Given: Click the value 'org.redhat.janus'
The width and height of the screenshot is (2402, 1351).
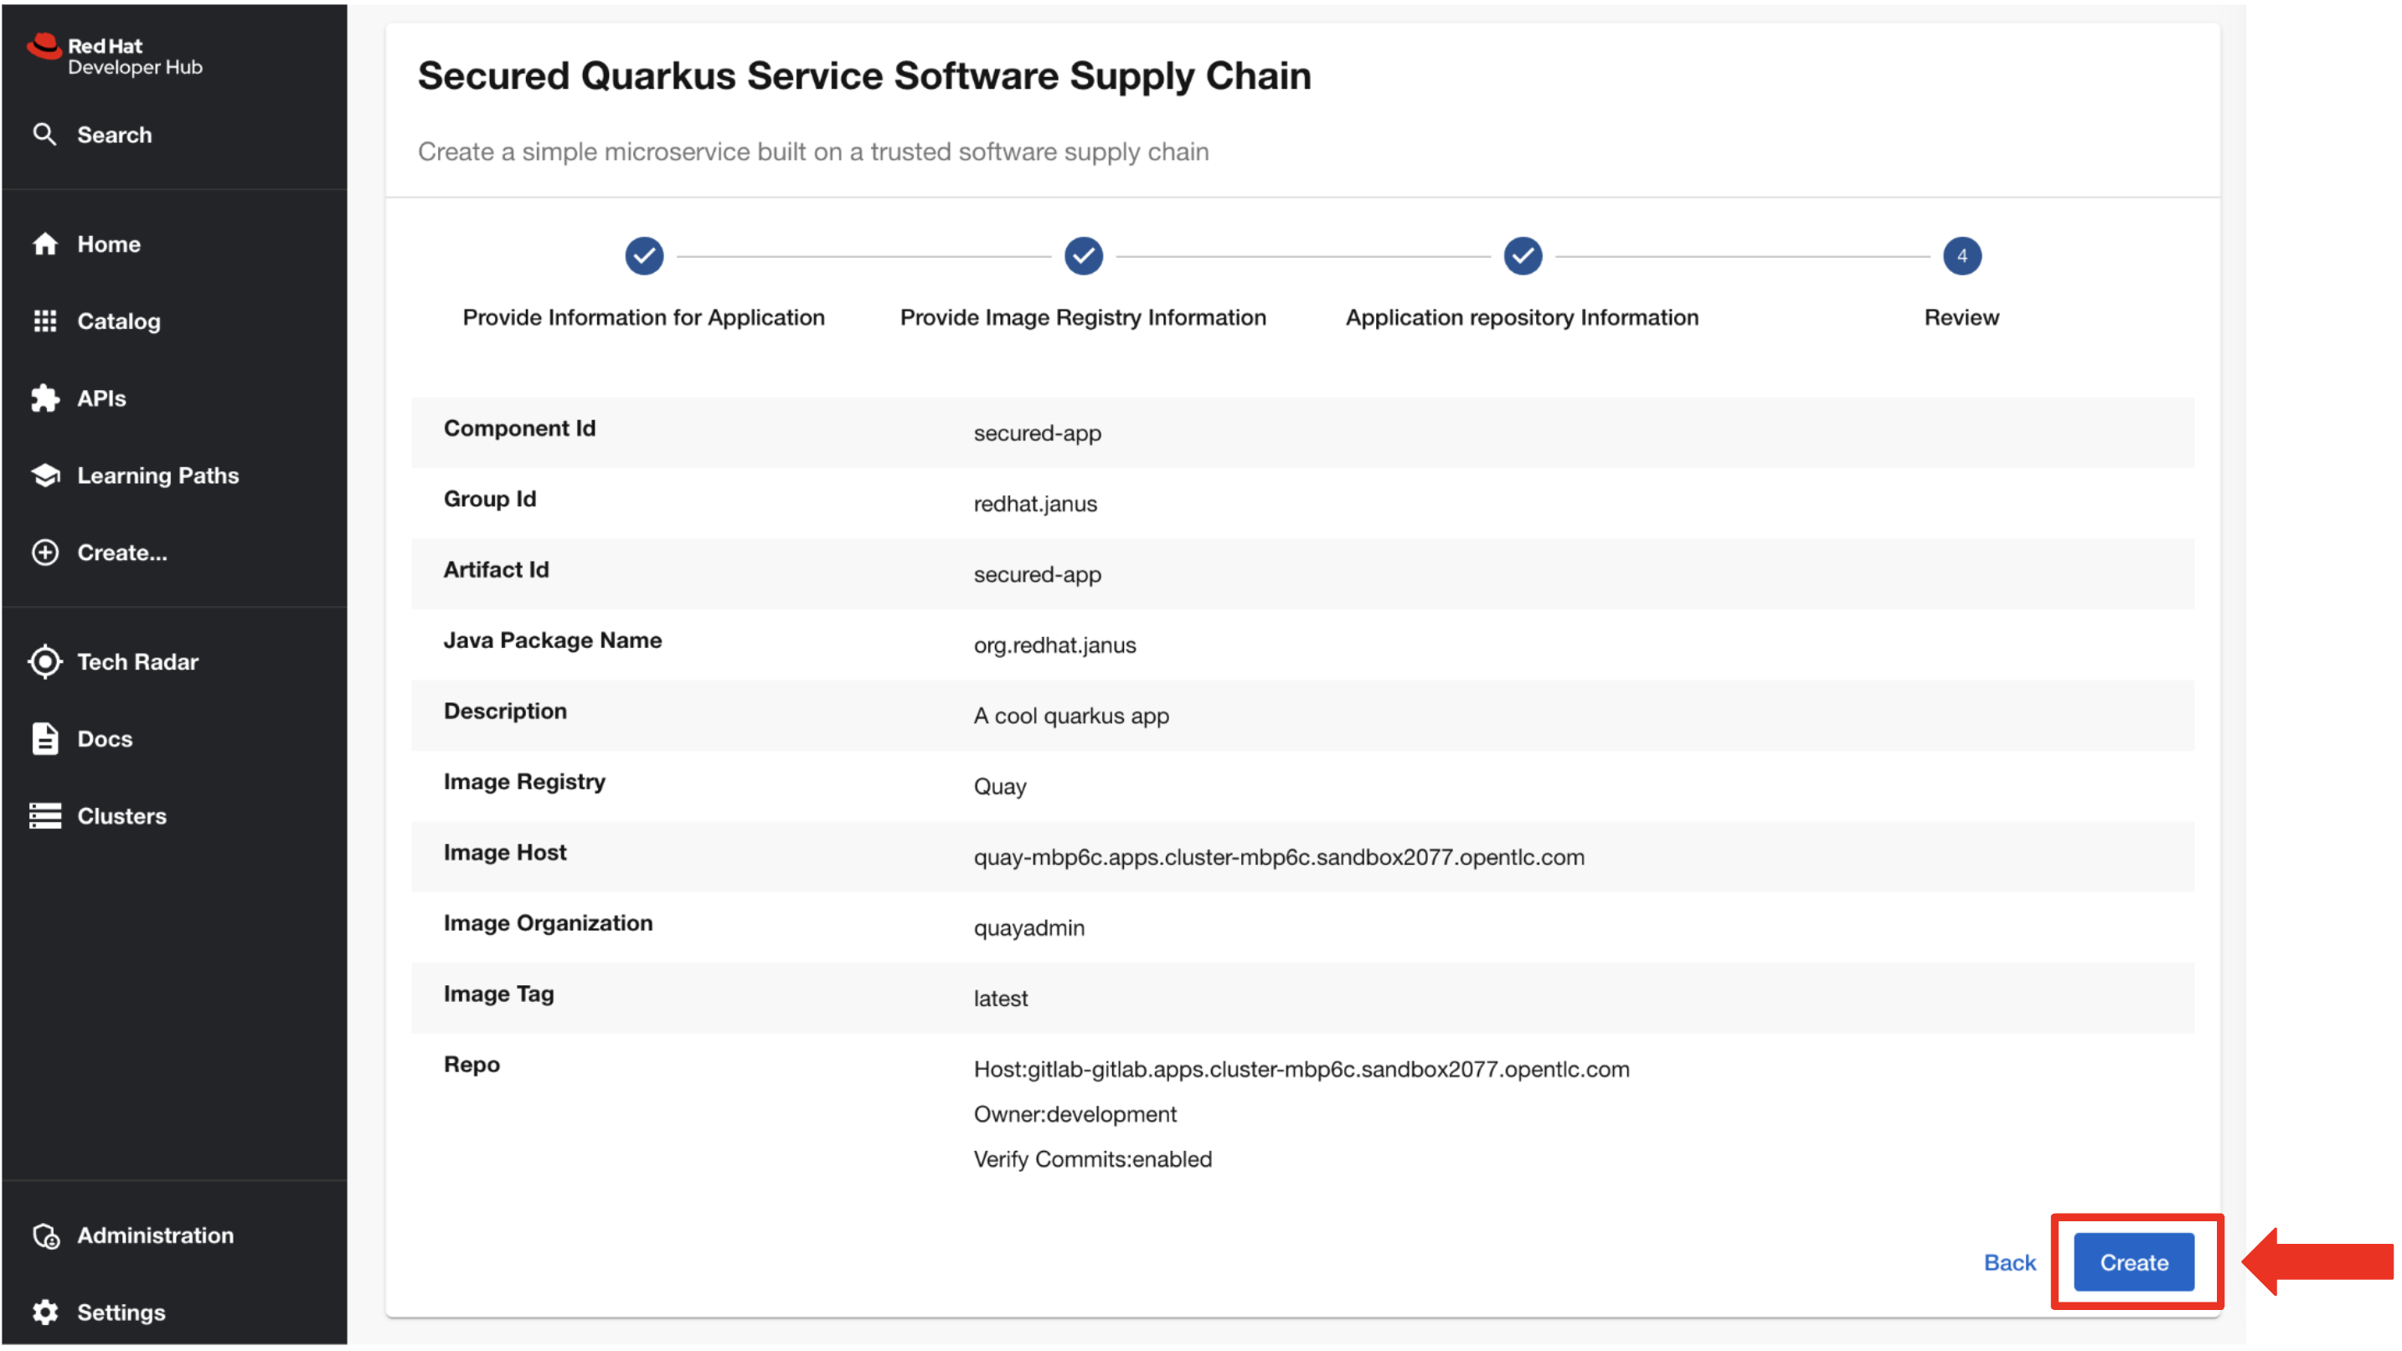Looking at the screenshot, I should pyautogui.click(x=1054, y=645).
